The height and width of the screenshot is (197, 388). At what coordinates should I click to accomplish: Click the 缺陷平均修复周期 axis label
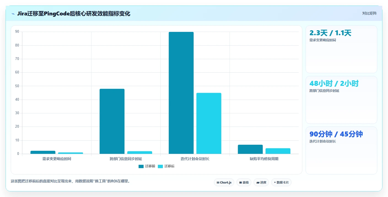[264, 159]
